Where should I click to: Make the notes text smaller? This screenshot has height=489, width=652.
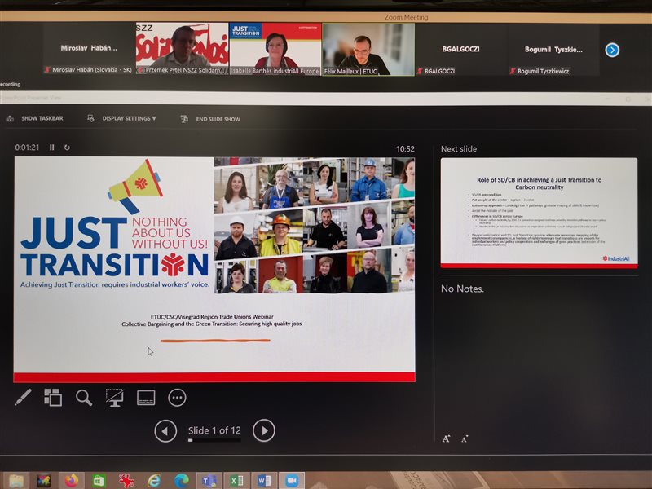pyautogui.click(x=465, y=438)
